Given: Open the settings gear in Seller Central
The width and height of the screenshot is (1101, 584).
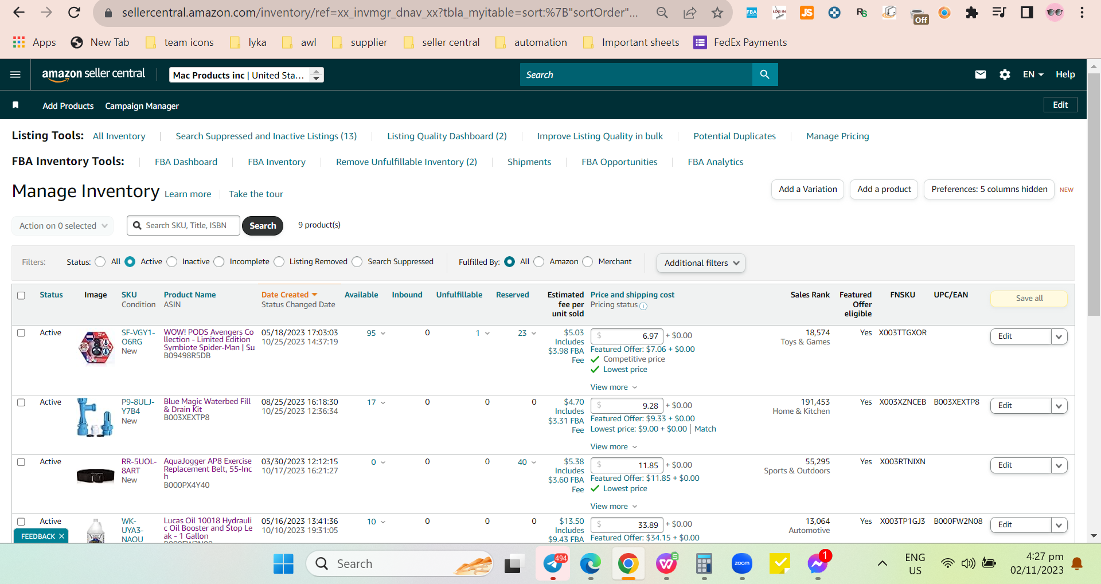Looking at the screenshot, I should click(1005, 75).
